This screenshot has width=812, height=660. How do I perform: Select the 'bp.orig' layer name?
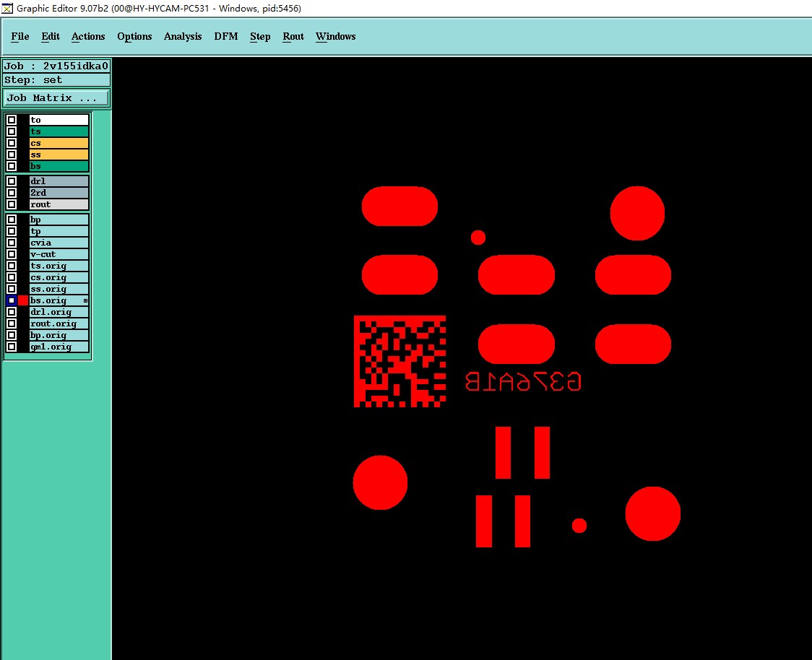coord(59,336)
